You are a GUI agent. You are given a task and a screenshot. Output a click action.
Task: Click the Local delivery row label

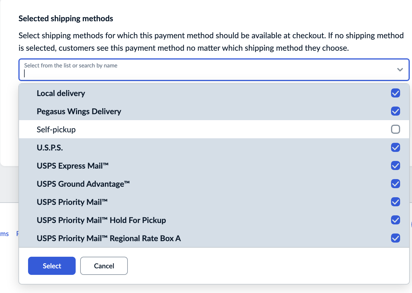click(x=61, y=93)
